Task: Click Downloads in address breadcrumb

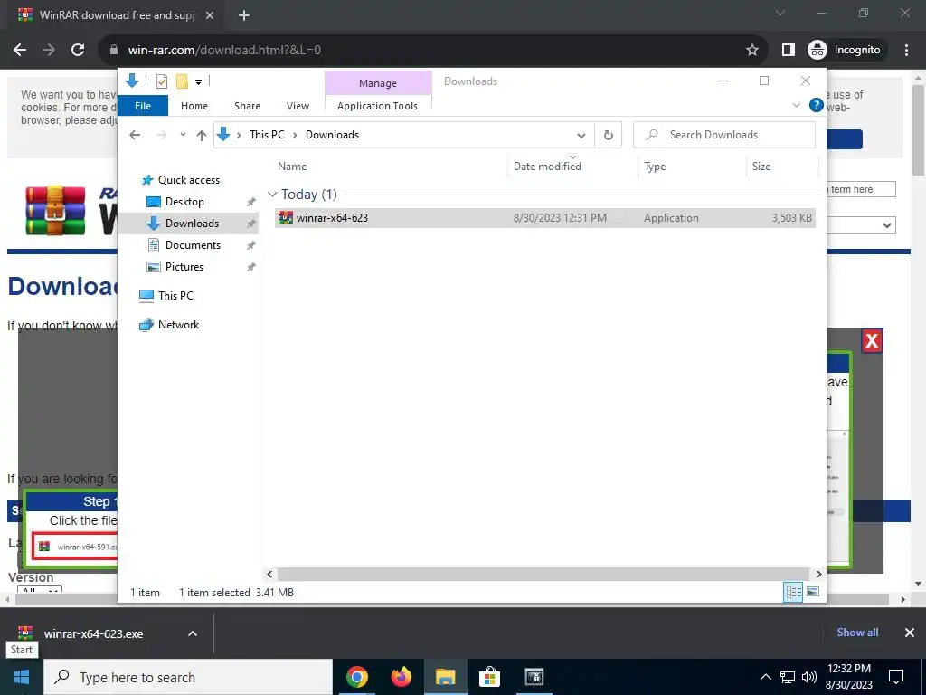Action: click(x=332, y=135)
